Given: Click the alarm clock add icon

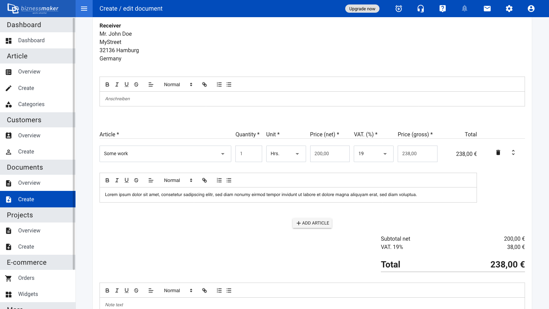Looking at the screenshot, I should point(398,9).
